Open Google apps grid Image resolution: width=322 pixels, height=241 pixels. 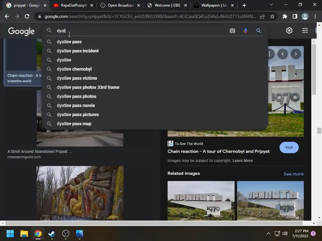click(305, 30)
